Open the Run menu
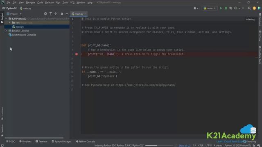 tap(58, 2)
